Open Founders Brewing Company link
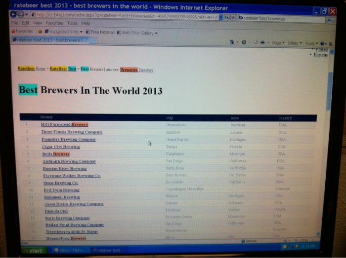 (x=69, y=139)
